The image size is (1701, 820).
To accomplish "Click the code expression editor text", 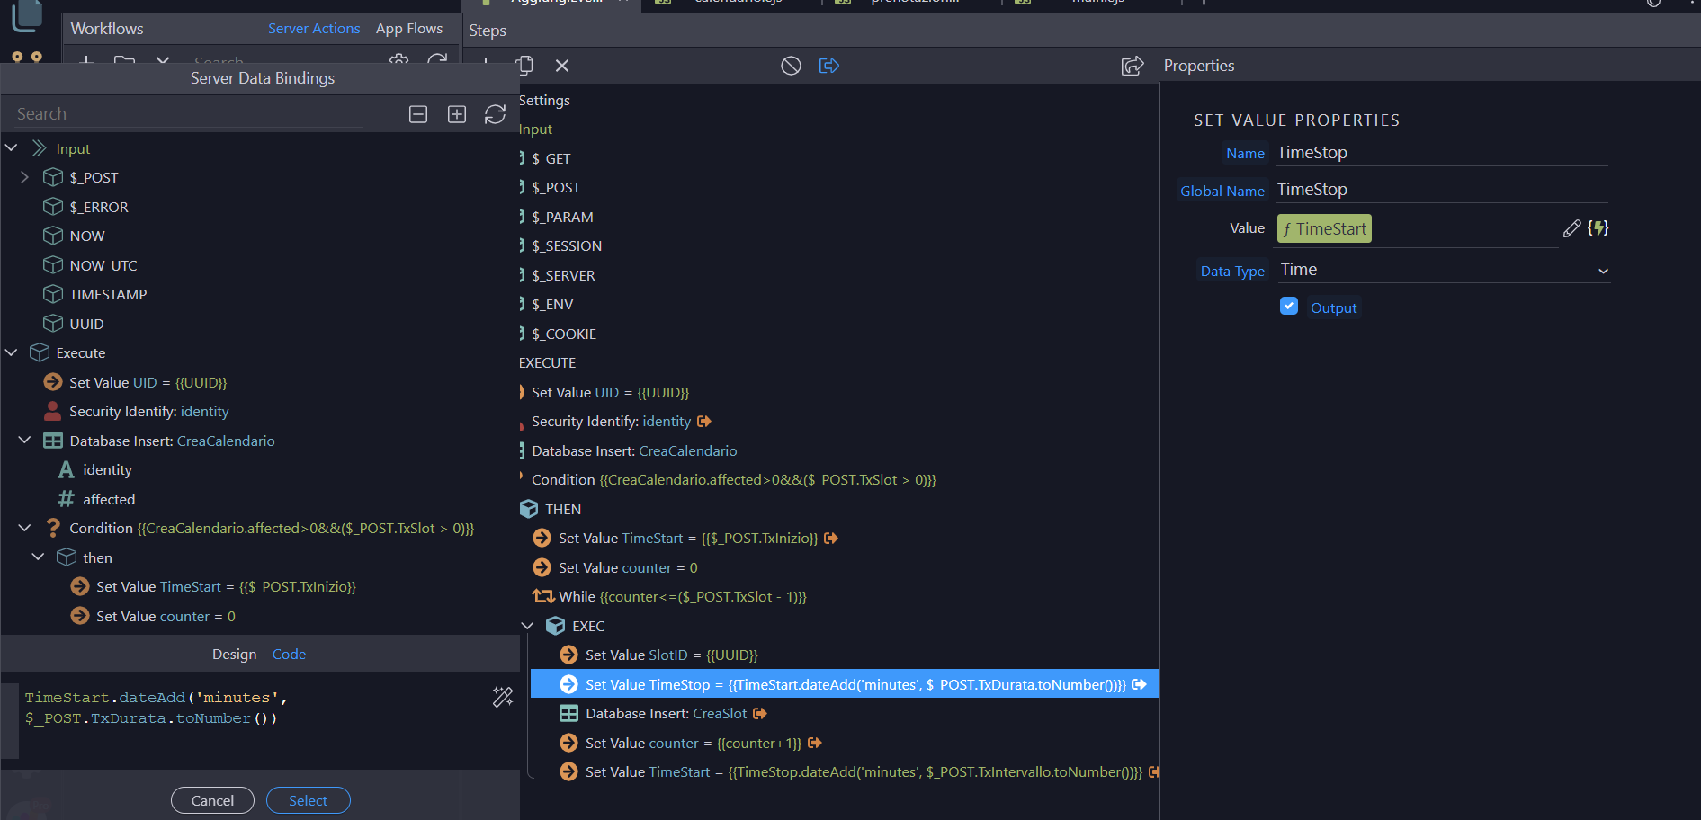I will click(x=156, y=709).
